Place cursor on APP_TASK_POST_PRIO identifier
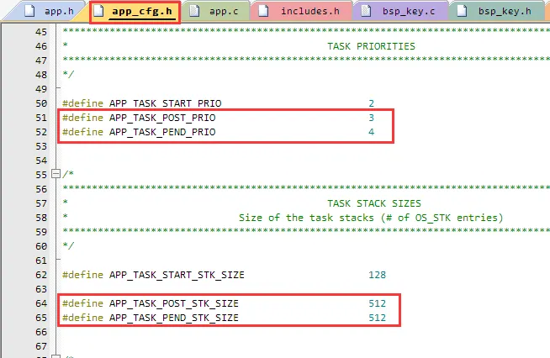550x358 pixels. pos(161,118)
